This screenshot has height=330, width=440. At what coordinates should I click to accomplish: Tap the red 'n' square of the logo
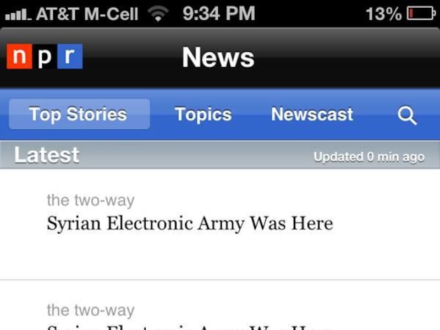[19, 57]
